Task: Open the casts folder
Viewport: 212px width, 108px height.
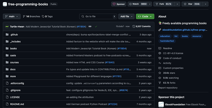Action: [x=13, y=56]
